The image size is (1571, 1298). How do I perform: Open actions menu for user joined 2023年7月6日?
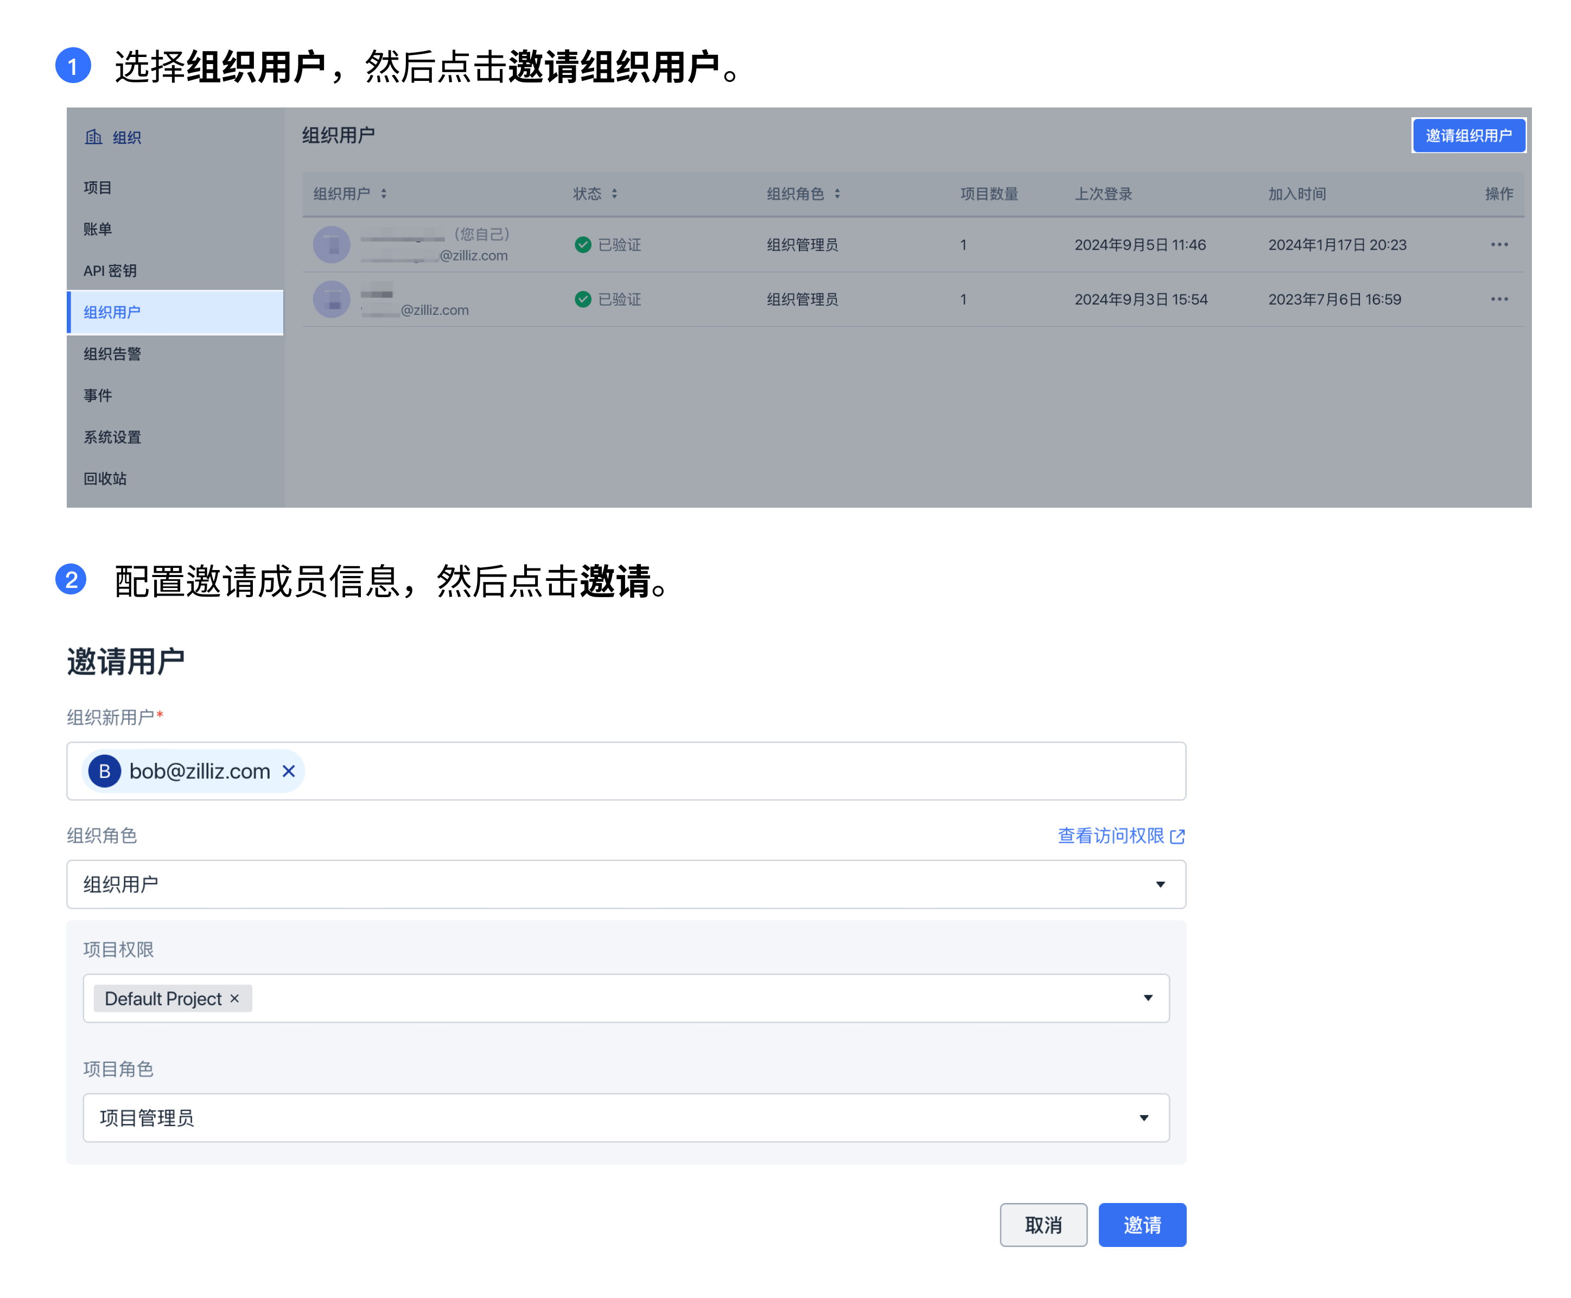[x=1498, y=299]
